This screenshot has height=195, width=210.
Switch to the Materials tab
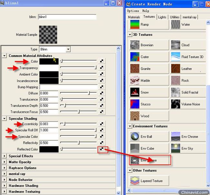coord(134,17)
